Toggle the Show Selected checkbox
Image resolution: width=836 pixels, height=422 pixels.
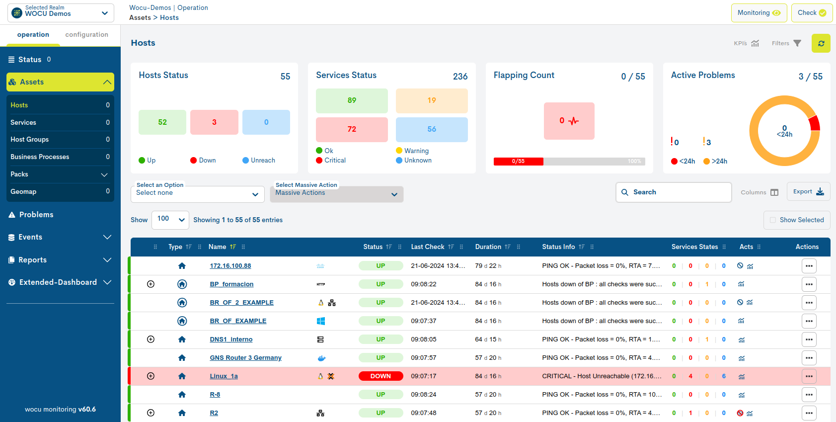click(772, 220)
